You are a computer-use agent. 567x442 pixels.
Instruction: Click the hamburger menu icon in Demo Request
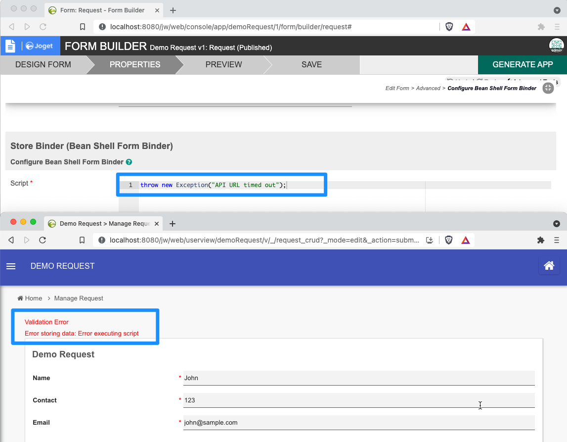click(11, 266)
